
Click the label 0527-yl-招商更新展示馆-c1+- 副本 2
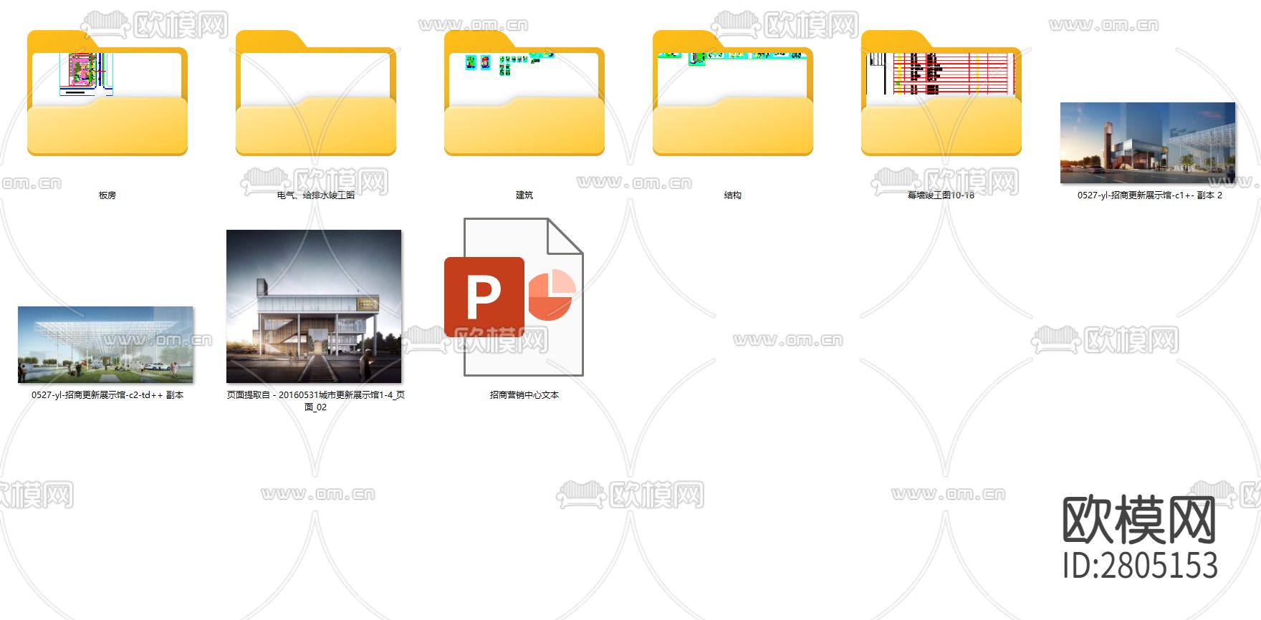(1150, 195)
